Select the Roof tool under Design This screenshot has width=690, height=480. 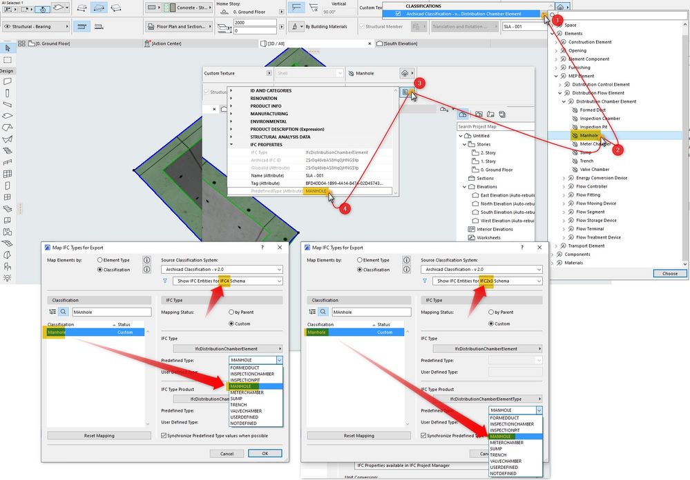coord(8,128)
